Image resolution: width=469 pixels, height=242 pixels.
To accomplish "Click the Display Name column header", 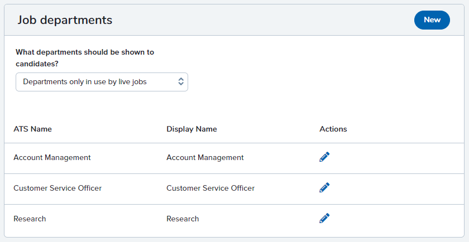I will 192,129.
